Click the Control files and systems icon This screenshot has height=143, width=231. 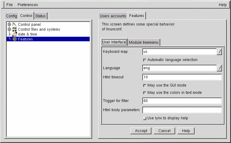click(x=14, y=29)
